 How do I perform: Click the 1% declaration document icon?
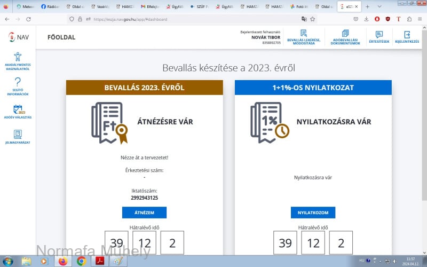pos(270,123)
